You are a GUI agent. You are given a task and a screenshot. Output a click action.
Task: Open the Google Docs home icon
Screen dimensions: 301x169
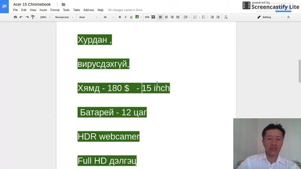(x=4, y=6)
